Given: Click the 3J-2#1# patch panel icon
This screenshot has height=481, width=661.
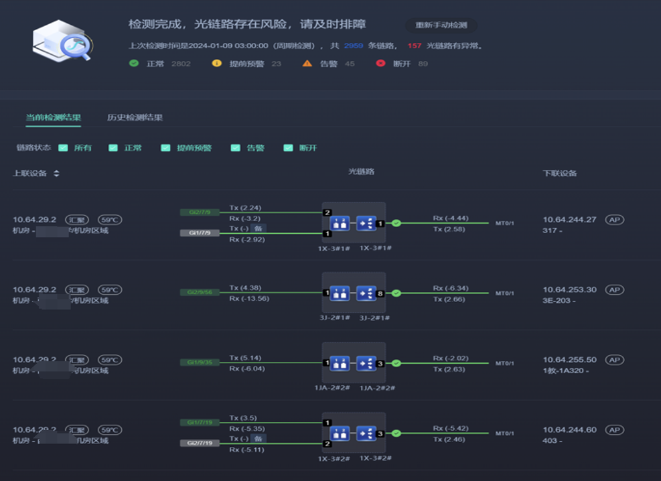Looking at the screenshot, I should point(340,293).
